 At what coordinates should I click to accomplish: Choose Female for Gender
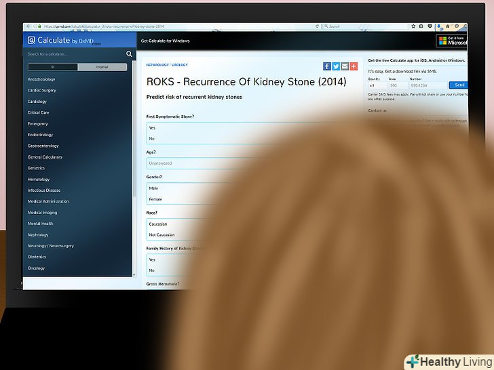click(155, 199)
